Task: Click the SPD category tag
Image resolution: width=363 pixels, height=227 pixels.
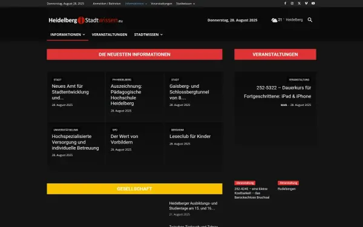Action: pyautogui.click(x=115, y=130)
